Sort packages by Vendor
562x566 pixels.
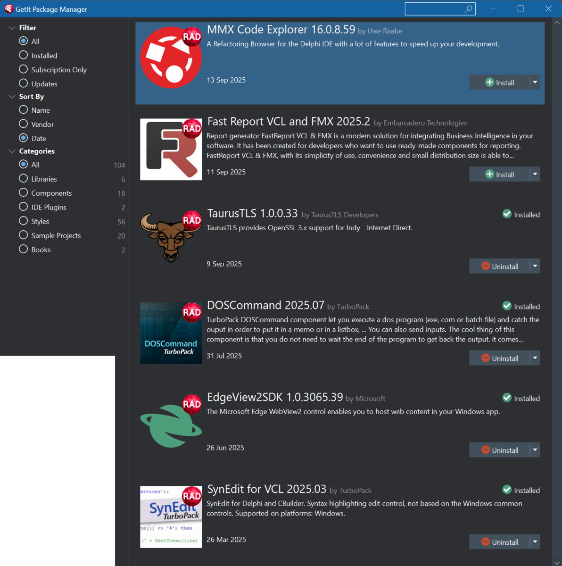(x=24, y=124)
